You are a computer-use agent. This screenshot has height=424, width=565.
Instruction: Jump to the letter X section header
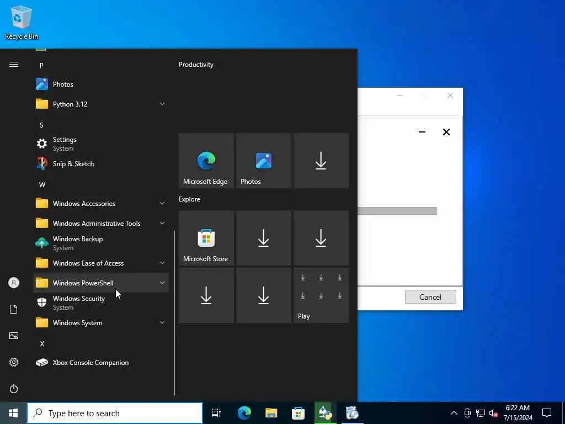[x=42, y=343]
